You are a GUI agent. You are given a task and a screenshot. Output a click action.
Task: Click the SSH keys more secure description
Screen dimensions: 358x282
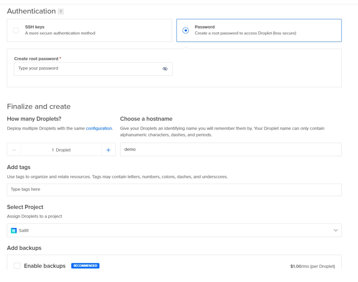(x=60, y=33)
